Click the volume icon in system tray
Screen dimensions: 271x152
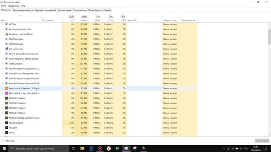[241, 149]
